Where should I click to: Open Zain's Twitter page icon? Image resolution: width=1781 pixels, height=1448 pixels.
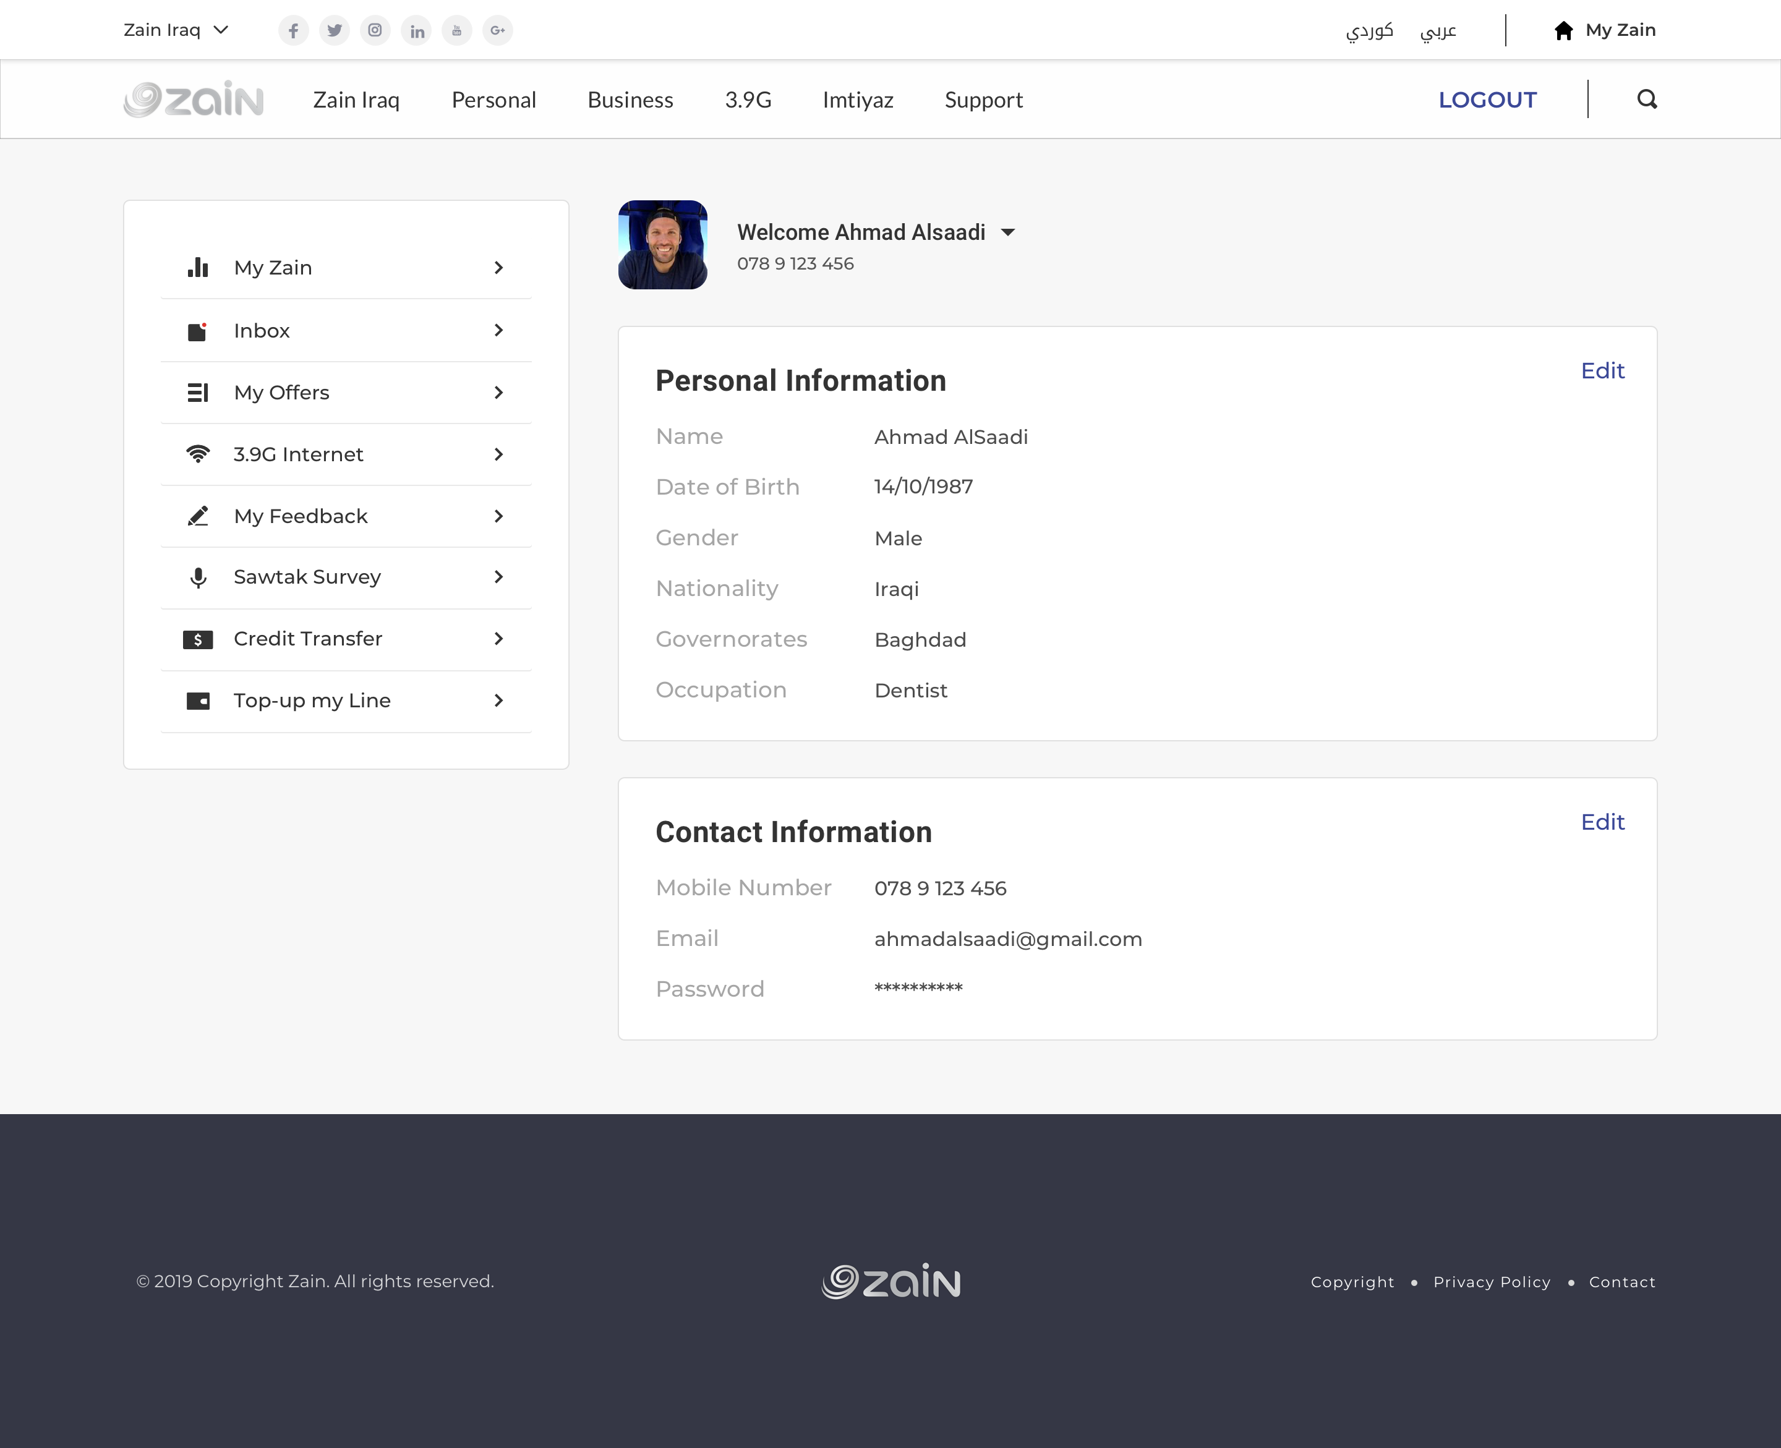point(335,31)
